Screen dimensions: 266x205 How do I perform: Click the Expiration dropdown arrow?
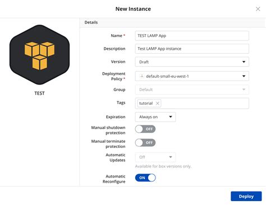(x=171, y=117)
